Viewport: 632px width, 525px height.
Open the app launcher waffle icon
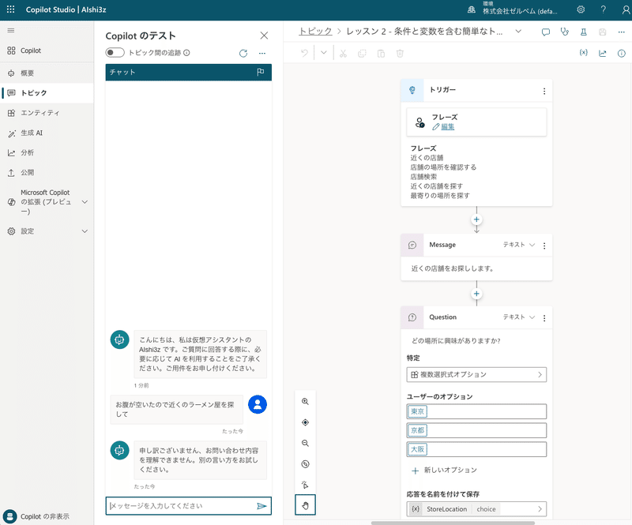11,9
